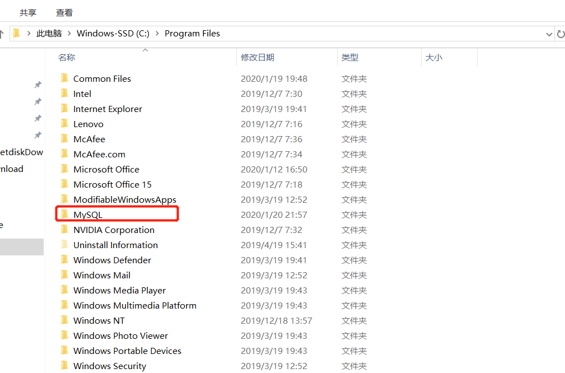Click date "2020/1/12 16:50" in Microsoft Office row
The image size is (565, 373).
click(274, 169)
